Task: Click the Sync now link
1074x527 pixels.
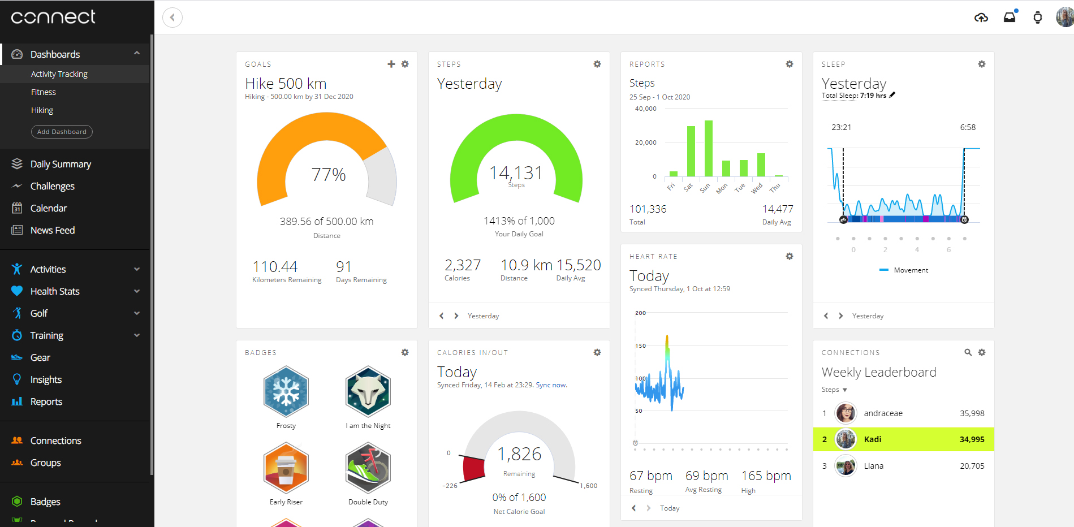Action: point(551,385)
